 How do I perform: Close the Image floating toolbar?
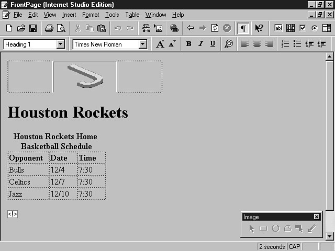coord(317,217)
